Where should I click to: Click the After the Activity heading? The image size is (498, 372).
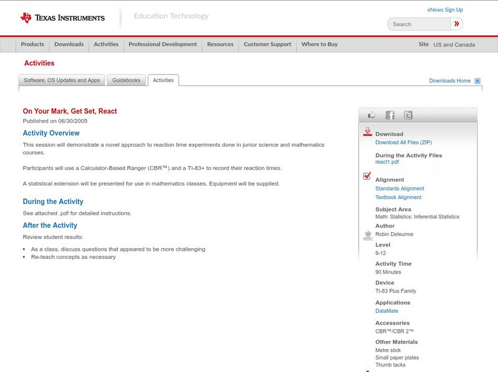pyautogui.click(x=50, y=225)
